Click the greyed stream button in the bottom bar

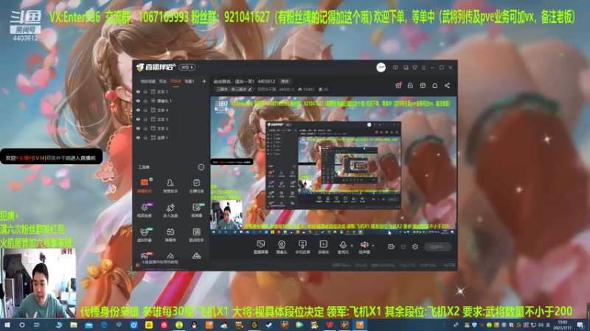[437, 246]
